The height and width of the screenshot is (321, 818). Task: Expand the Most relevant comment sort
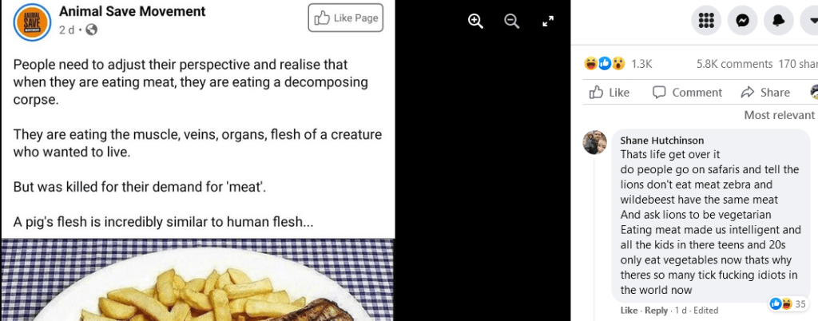pyautogui.click(x=779, y=115)
